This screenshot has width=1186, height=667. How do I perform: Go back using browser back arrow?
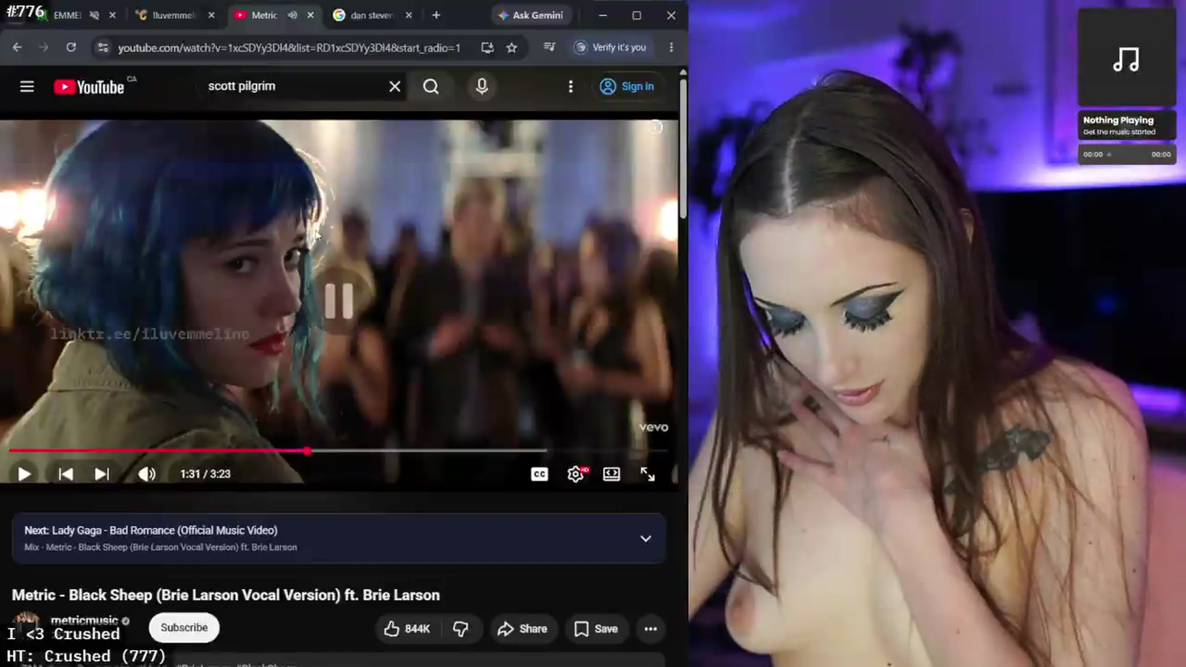[x=17, y=48]
